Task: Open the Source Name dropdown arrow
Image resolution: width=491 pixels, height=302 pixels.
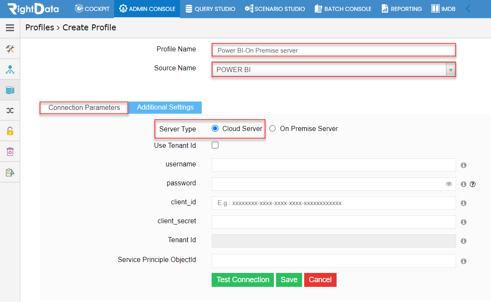Action: click(x=450, y=69)
